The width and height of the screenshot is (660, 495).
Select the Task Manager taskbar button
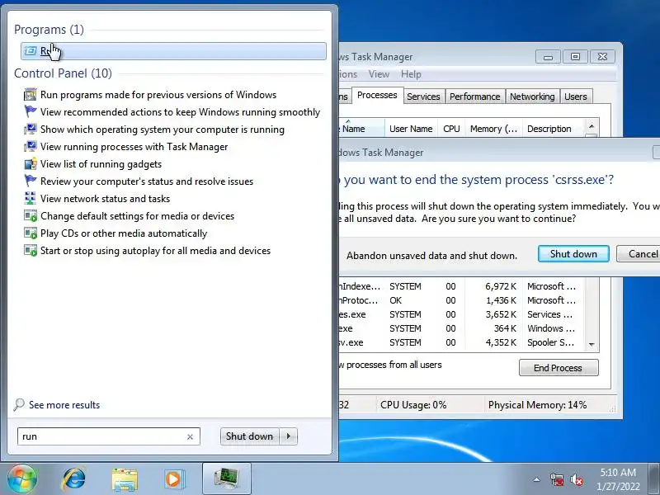point(226,479)
